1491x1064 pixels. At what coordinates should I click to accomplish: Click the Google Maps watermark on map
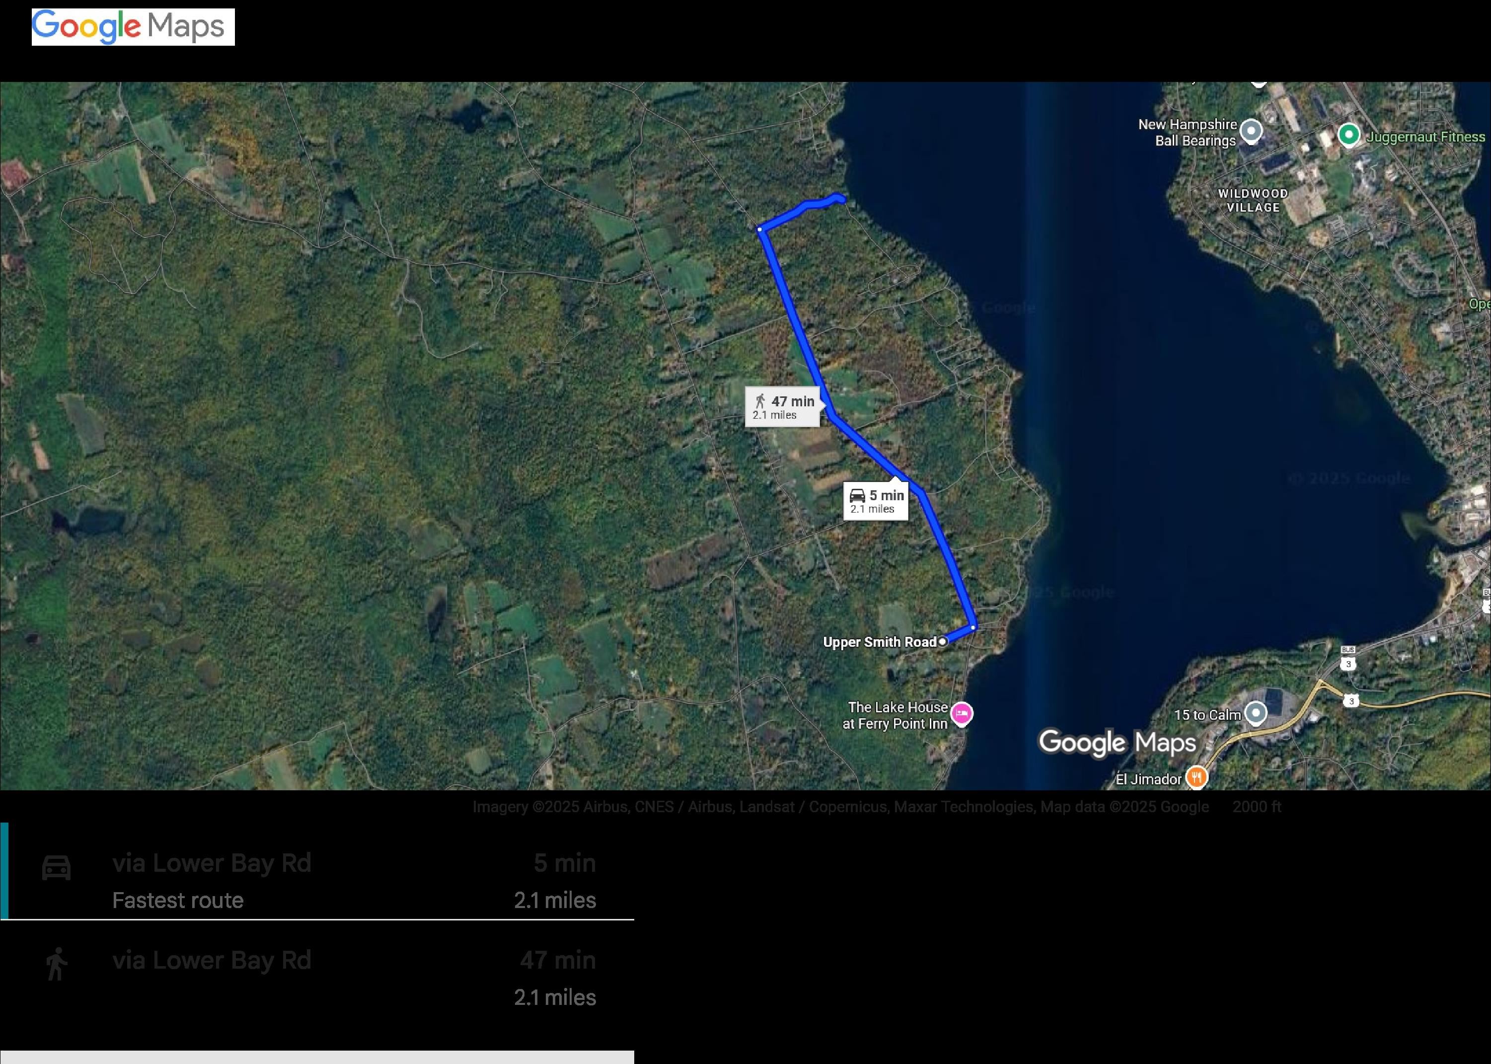1117,744
